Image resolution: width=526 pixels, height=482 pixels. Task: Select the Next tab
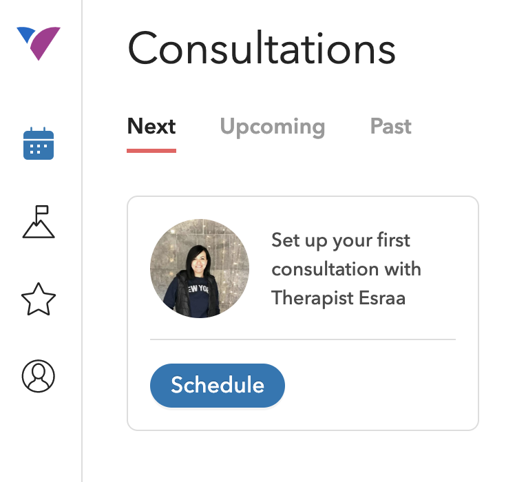pyautogui.click(x=151, y=127)
